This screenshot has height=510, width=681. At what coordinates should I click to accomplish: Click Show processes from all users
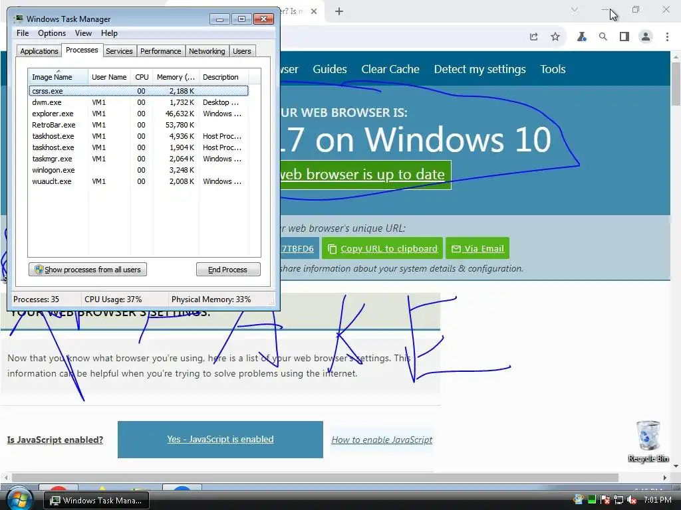pyautogui.click(x=88, y=270)
